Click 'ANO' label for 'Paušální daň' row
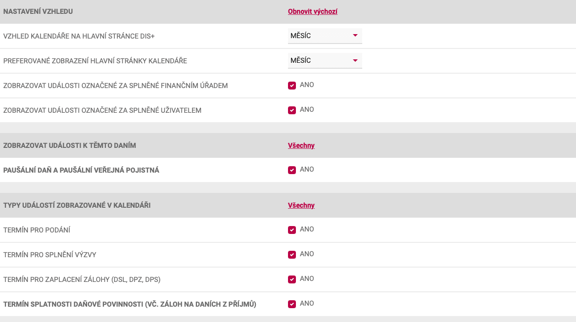 [307, 170]
